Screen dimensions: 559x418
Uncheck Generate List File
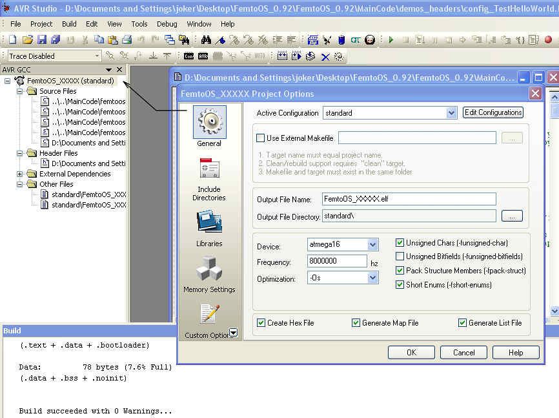(462, 322)
